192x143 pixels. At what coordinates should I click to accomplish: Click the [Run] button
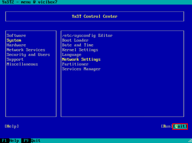pos(167,126)
